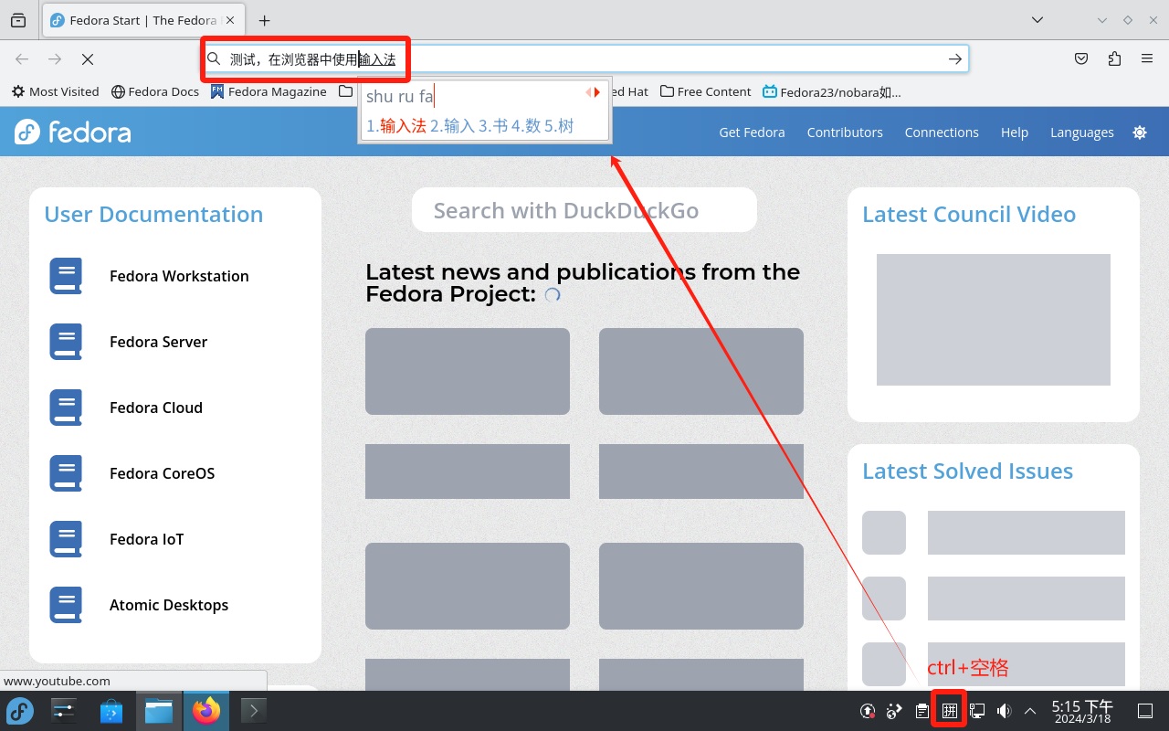Expand the list all tabs chevron

click(1037, 20)
